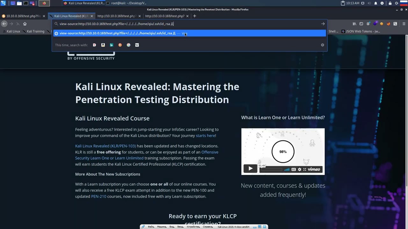
Task: Open the Файл menu in VirtualBox toolbar
Action: (151, 227)
